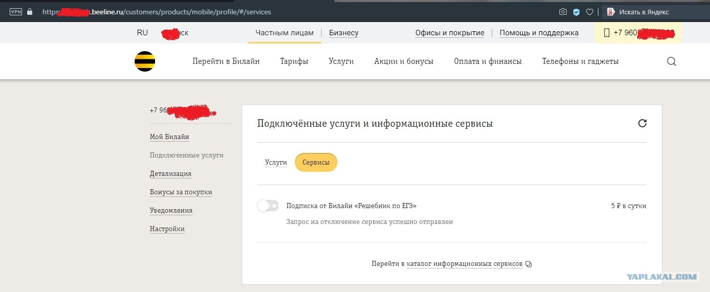710x292 pixels.
Task: Open Офисы и покрытие link
Action: click(450, 33)
